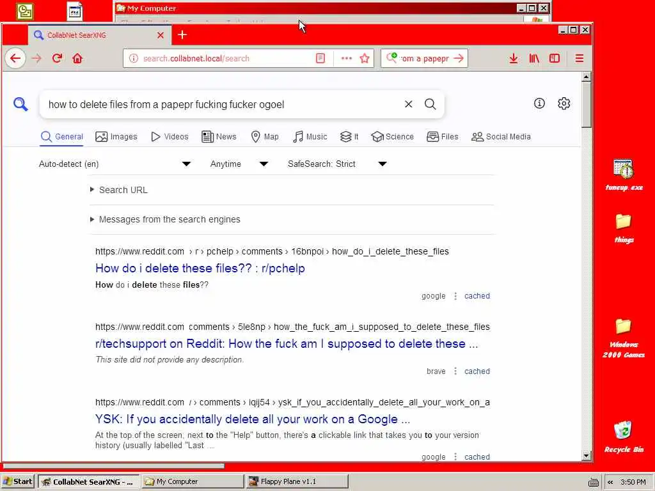Screen dimensions: 655x491
Task: Reload the page with the refresh icon
Action: (57, 58)
